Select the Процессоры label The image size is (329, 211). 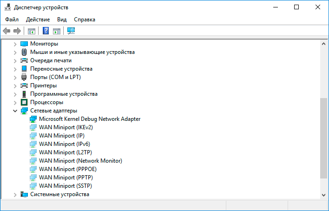click(46, 102)
